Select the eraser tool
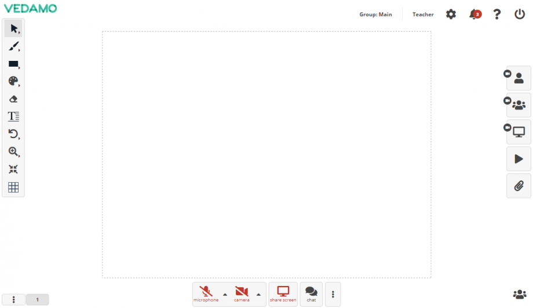533x308 pixels. 14,99
